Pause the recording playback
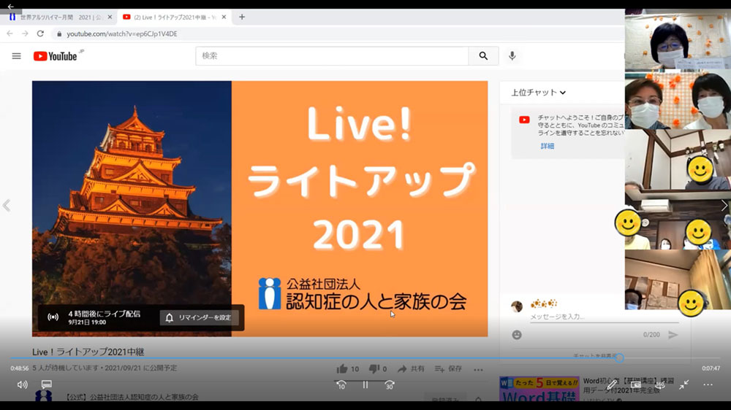Screen dimensions: 731x410 [x=365, y=385]
